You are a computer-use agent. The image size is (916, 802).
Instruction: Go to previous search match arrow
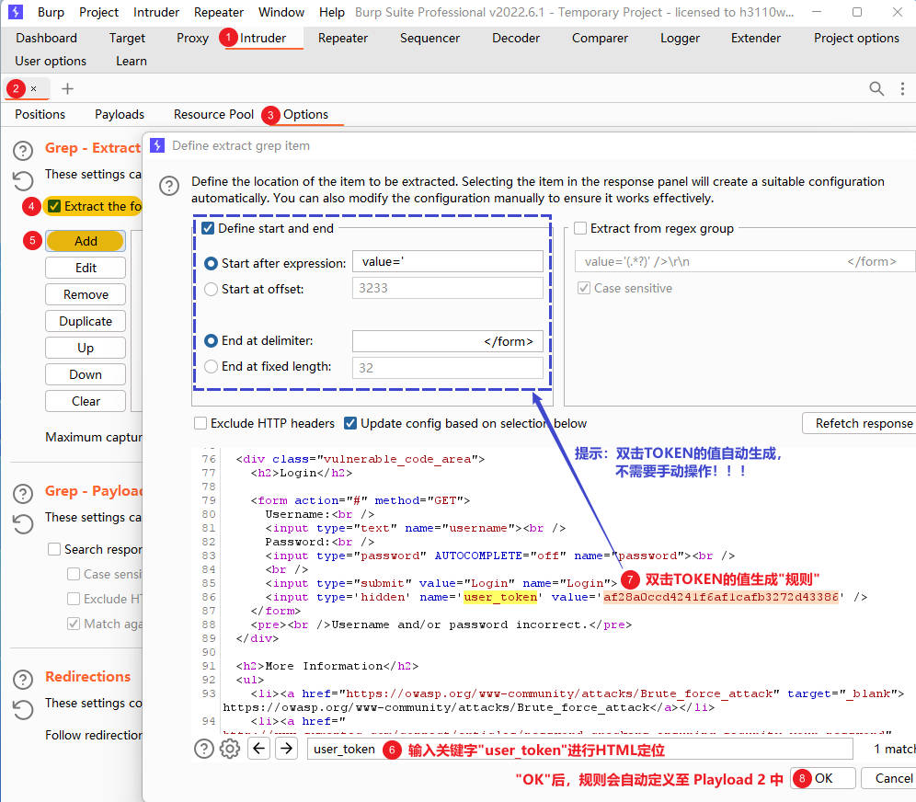tap(258, 749)
